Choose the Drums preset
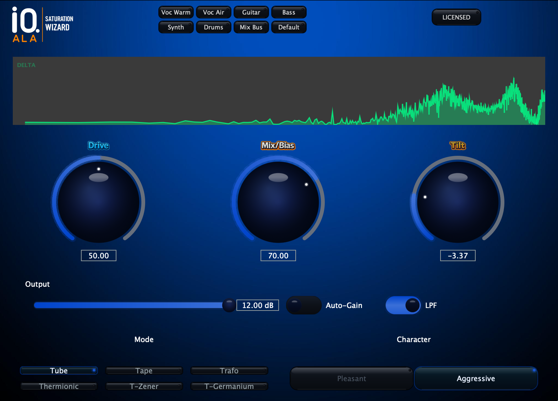Image resolution: width=558 pixels, height=401 pixels. click(x=214, y=27)
